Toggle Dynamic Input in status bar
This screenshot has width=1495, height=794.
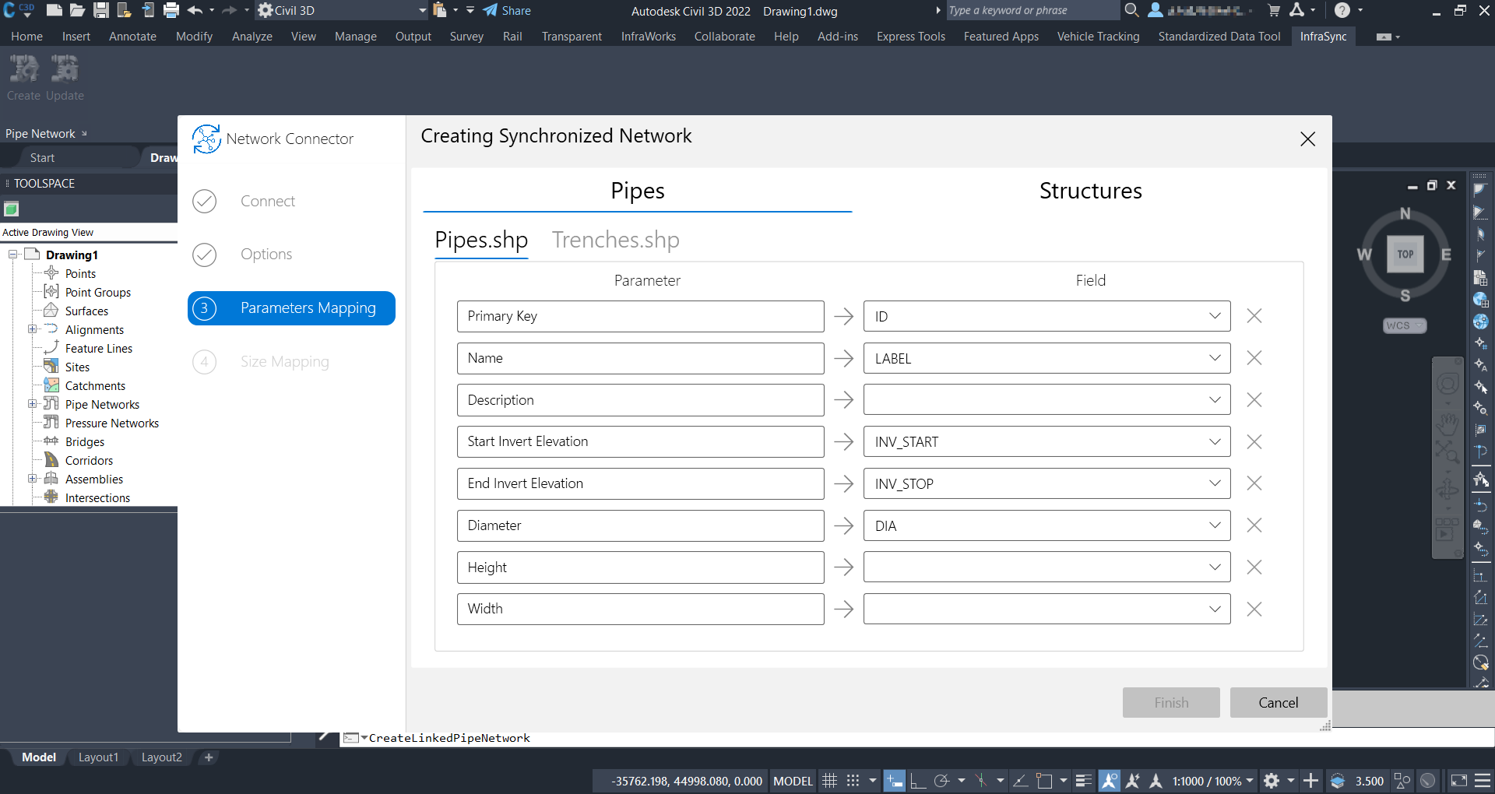pos(895,781)
